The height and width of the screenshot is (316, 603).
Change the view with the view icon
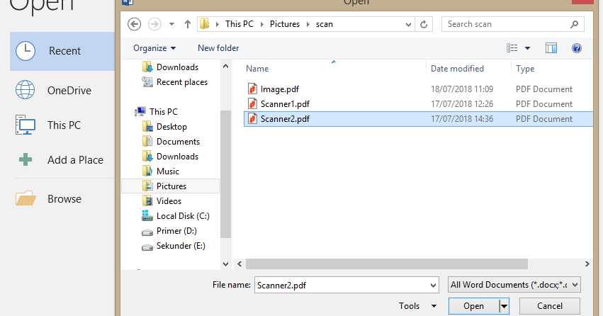(512, 48)
